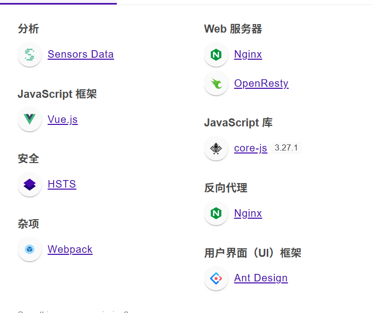This screenshot has width=372, height=313.
Task: Click the 安全 category heading
Action: 28,159
